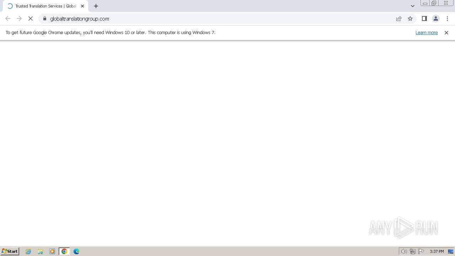Click the show desktop tray icon
Screen dimensions: 455x256
451,251
